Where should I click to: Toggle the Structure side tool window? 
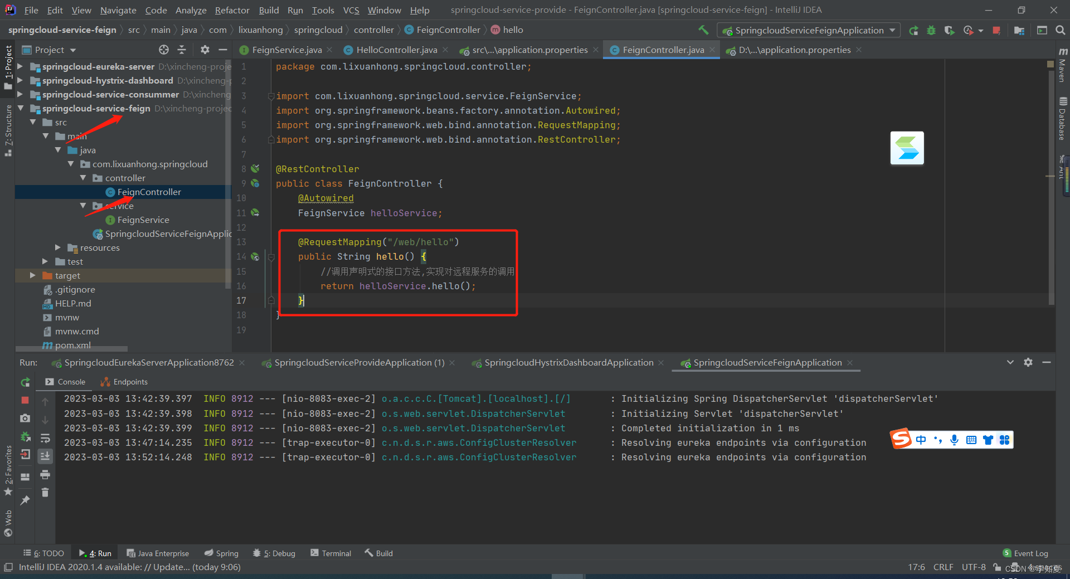click(8, 130)
